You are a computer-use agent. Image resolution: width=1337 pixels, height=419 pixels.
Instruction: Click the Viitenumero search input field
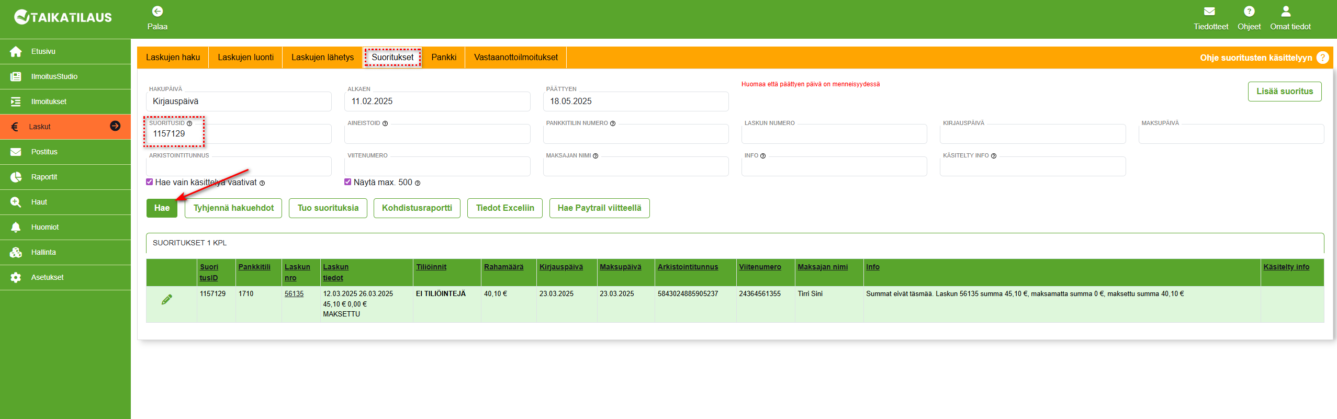coord(436,167)
